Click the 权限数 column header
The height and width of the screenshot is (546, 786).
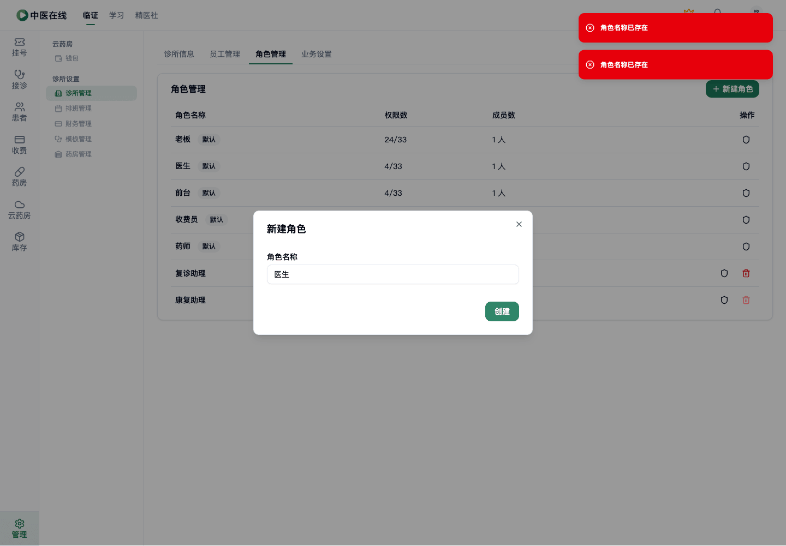[396, 115]
